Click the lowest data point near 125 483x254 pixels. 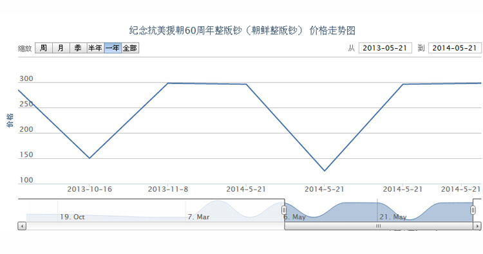pyautogui.click(x=325, y=170)
